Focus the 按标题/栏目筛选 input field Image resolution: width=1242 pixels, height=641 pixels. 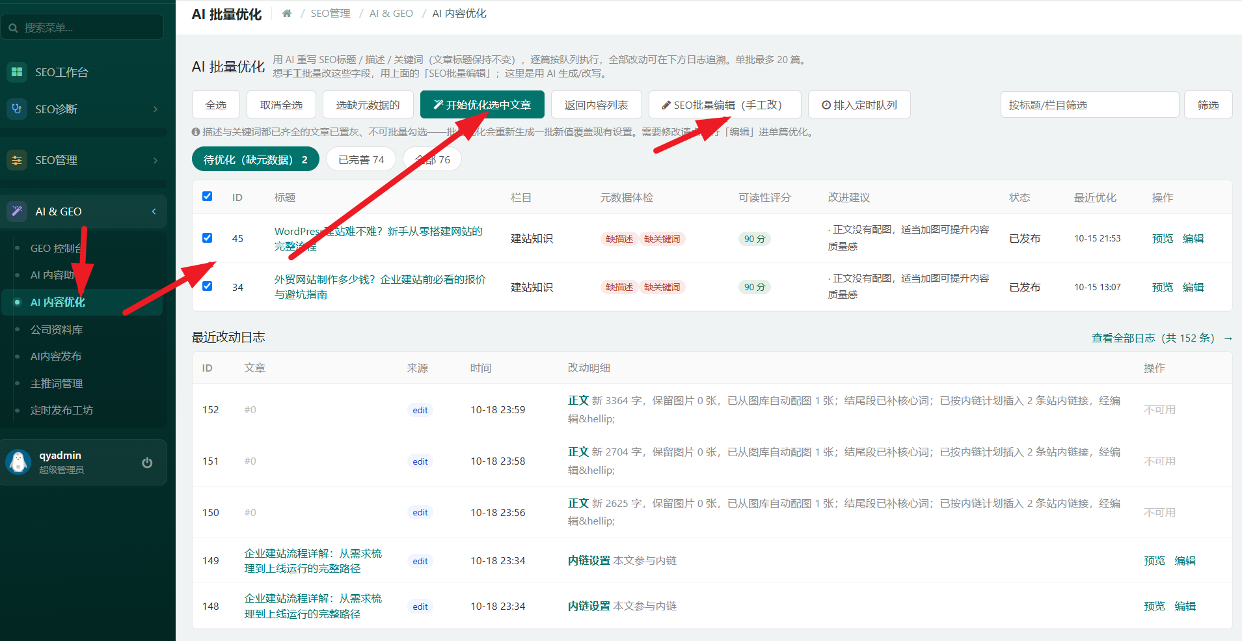click(x=1090, y=105)
